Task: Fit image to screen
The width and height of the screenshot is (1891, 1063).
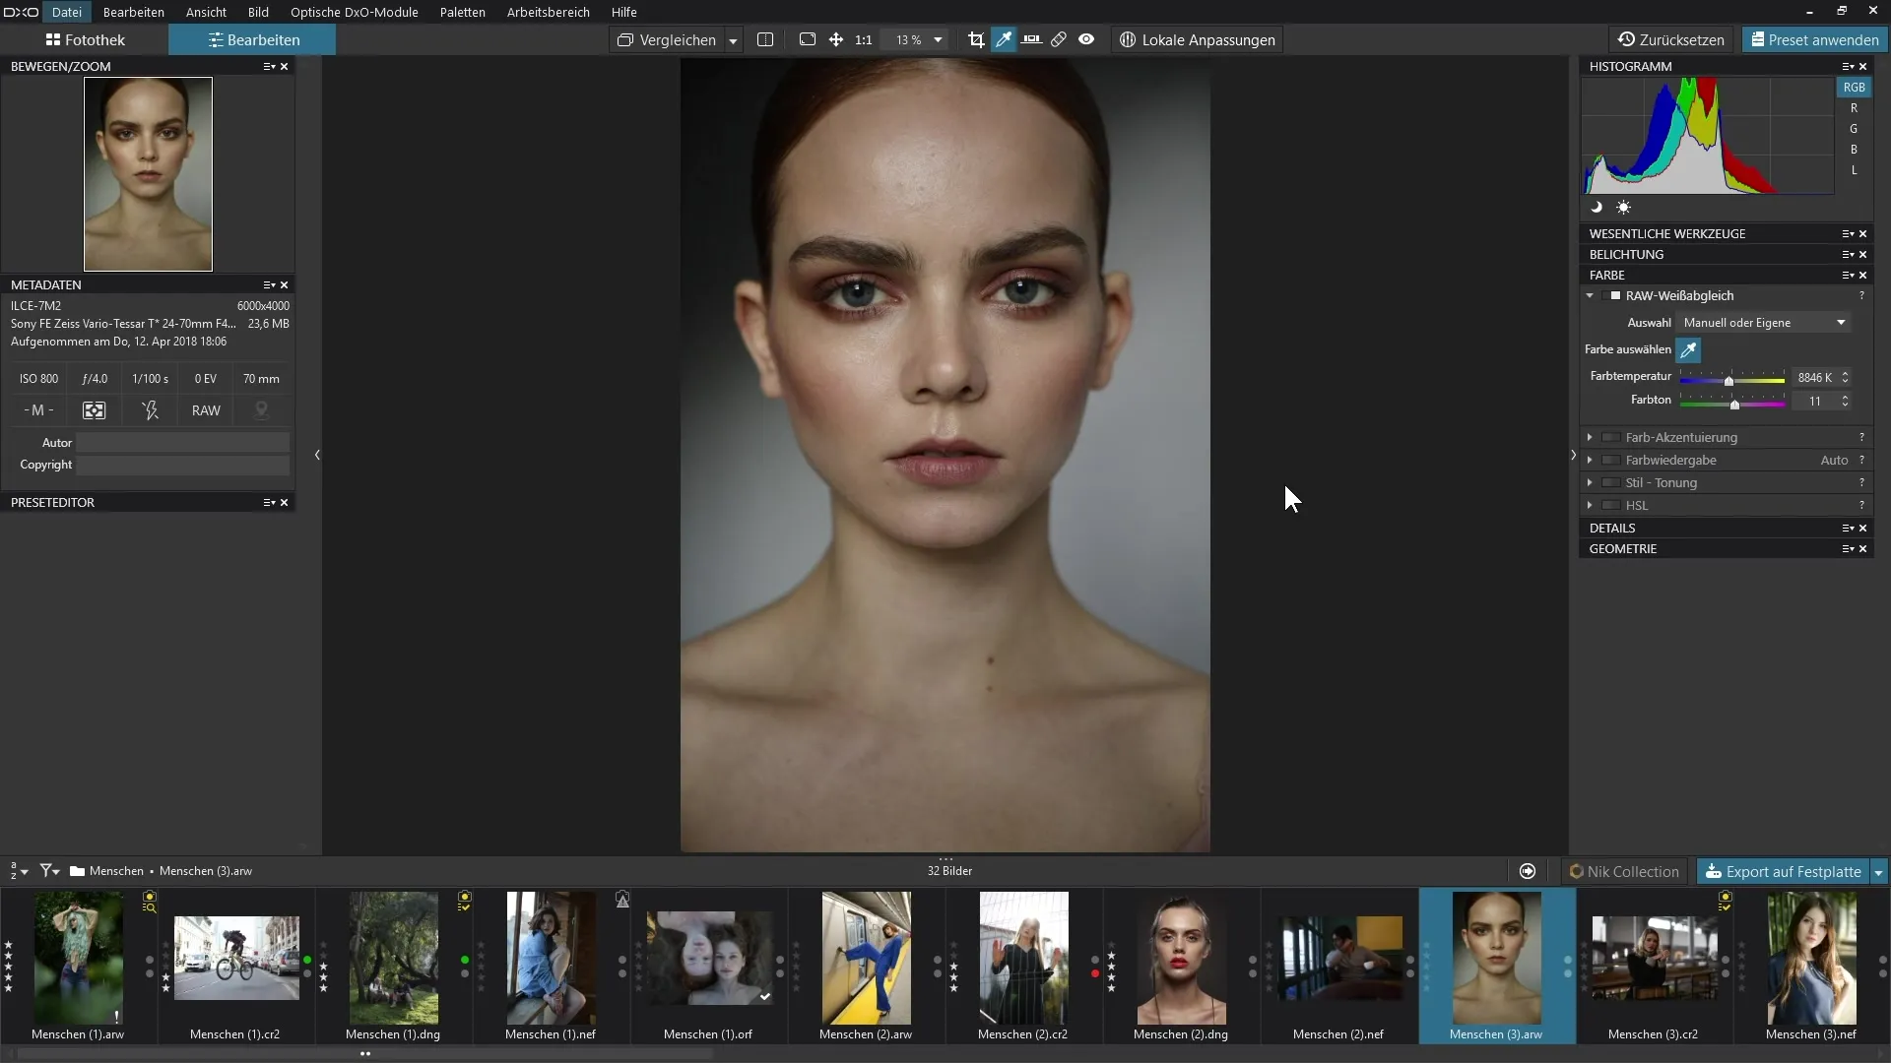Action: click(808, 40)
